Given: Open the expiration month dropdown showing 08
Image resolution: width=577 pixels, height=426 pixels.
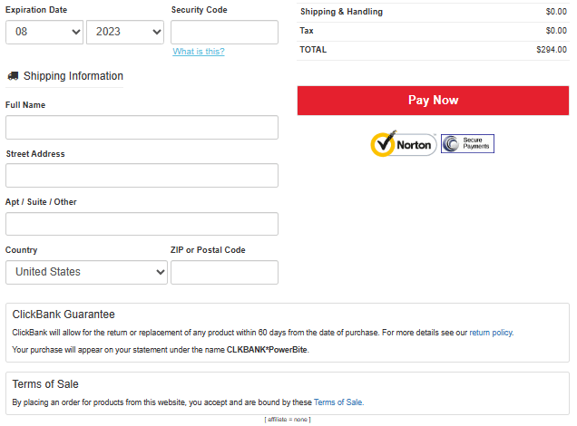Looking at the screenshot, I should [44, 32].
